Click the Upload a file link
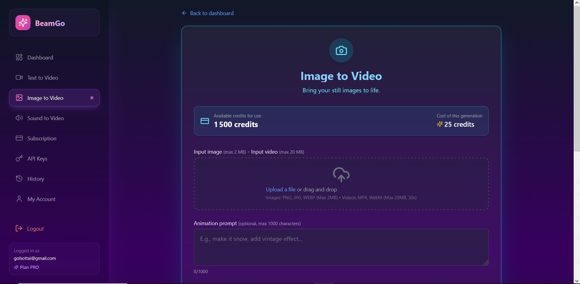This screenshot has height=284, width=580. 281,189
